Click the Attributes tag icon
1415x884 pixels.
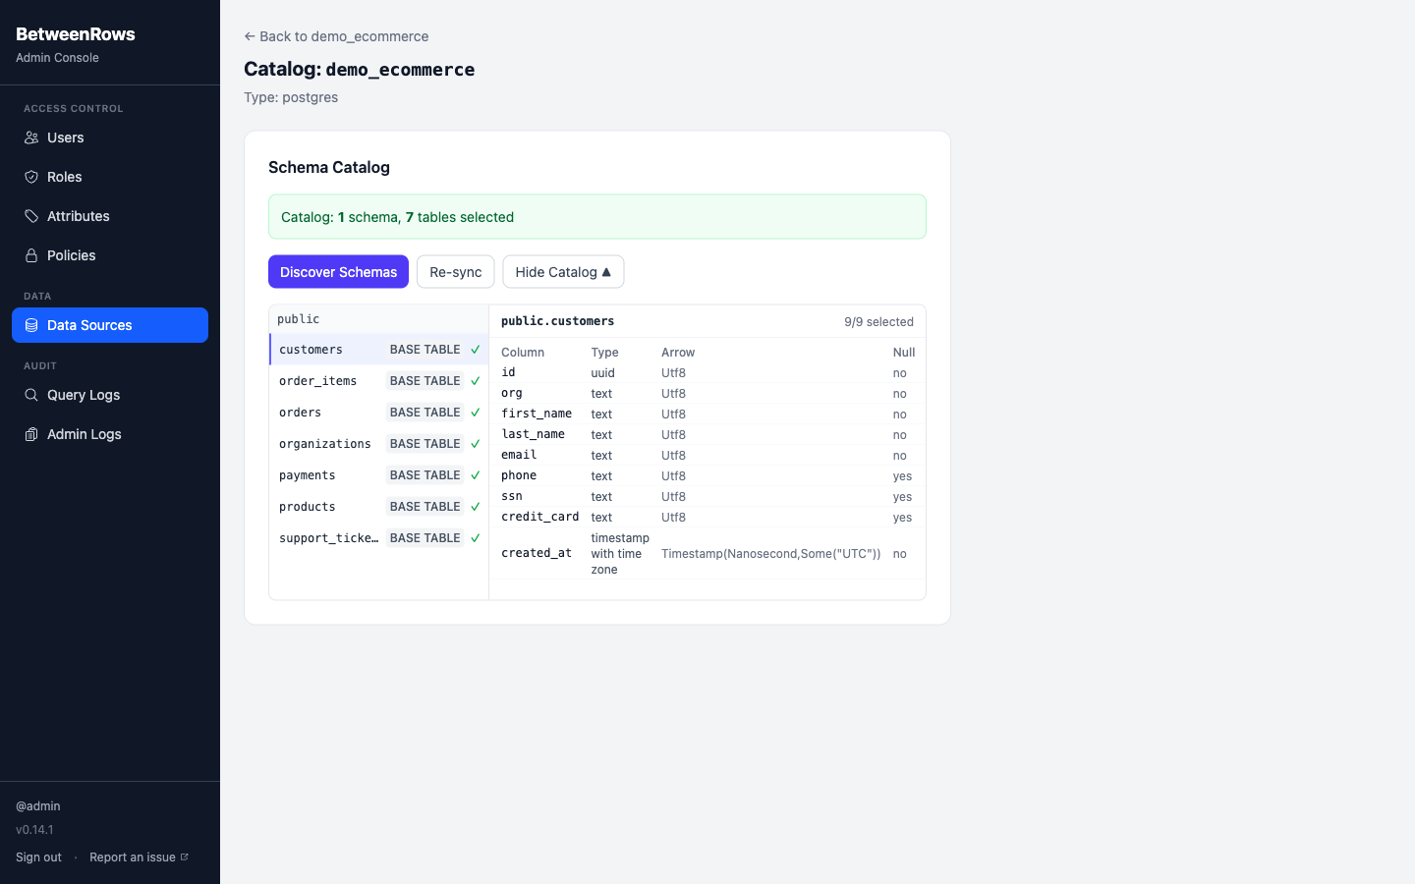coord(30,216)
